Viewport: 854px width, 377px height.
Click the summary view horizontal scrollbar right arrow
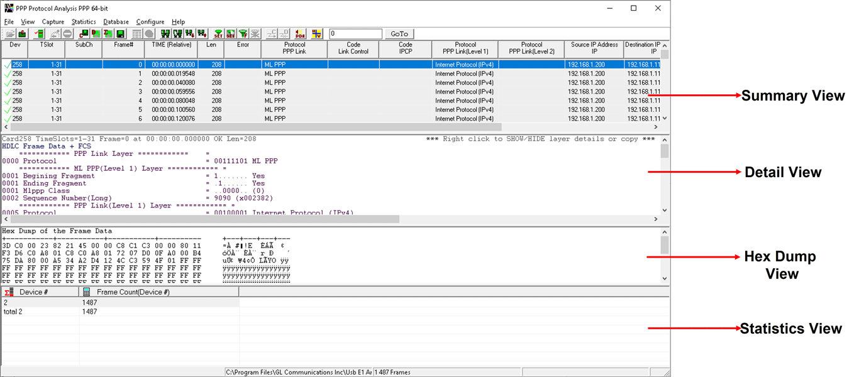pyautogui.click(x=656, y=127)
